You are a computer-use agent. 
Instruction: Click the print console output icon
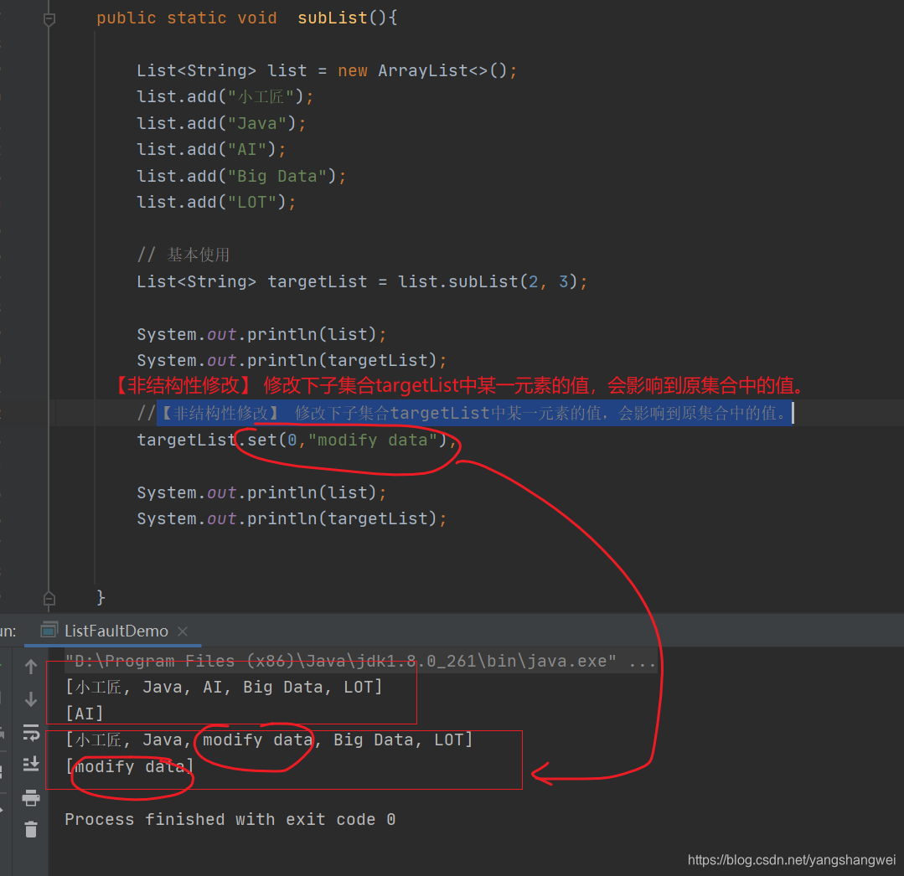[31, 798]
